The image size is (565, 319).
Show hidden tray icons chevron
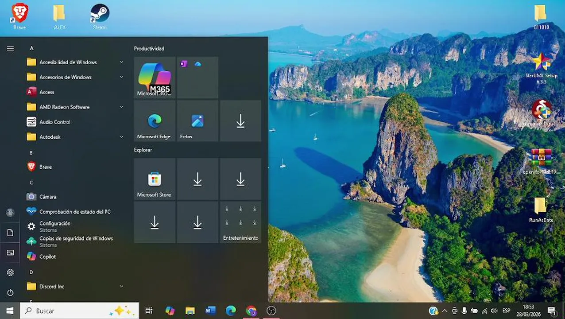tap(445, 311)
